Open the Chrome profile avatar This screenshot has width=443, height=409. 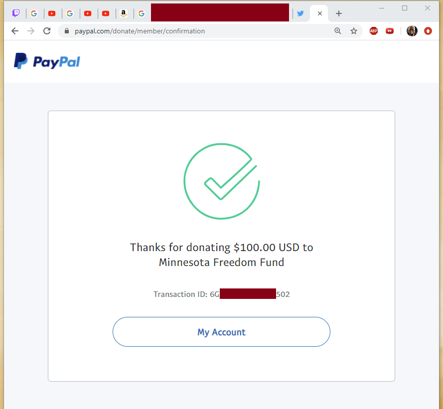[x=412, y=31]
